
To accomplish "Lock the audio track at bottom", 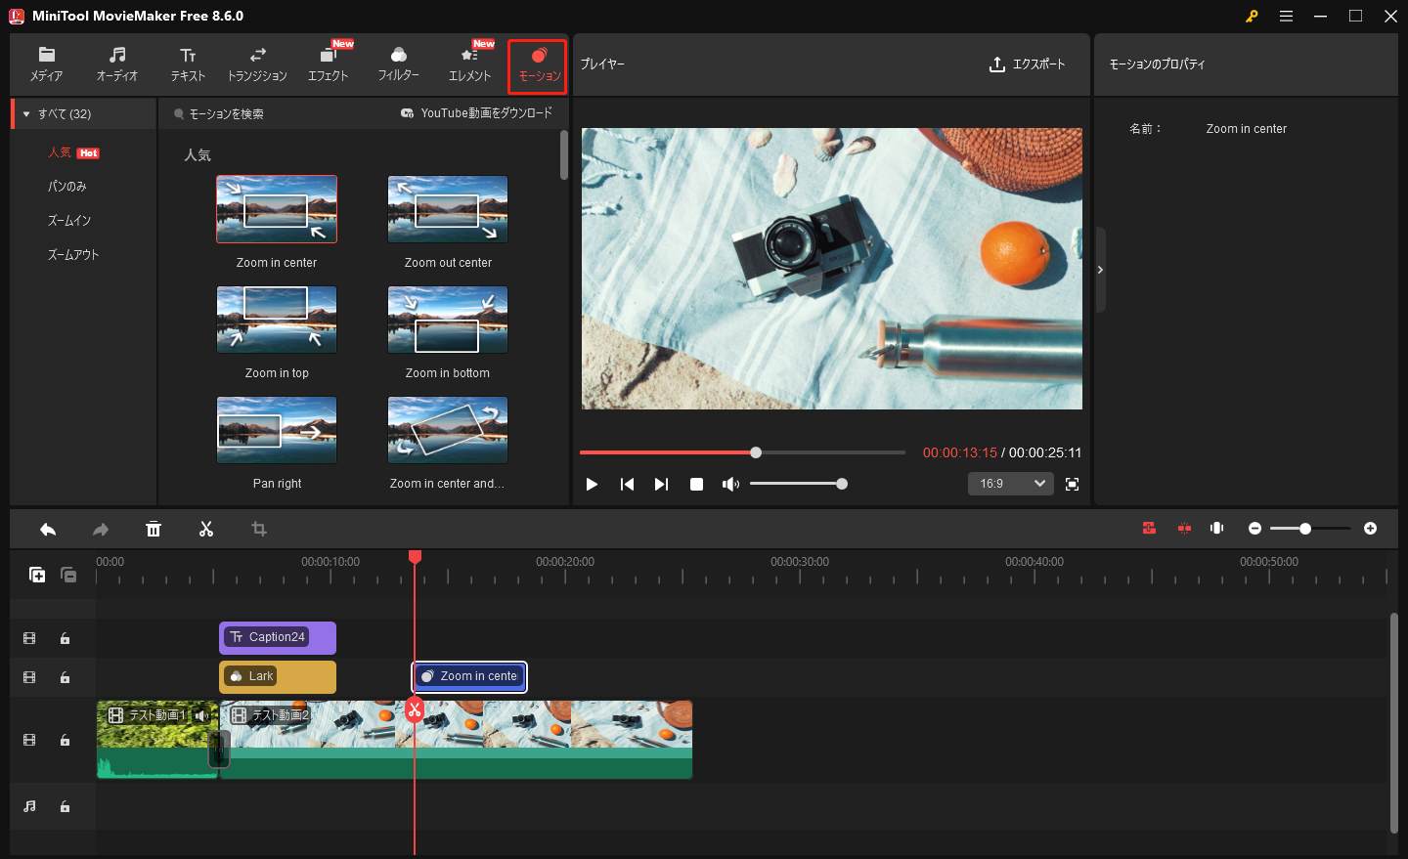I will (x=65, y=806).
